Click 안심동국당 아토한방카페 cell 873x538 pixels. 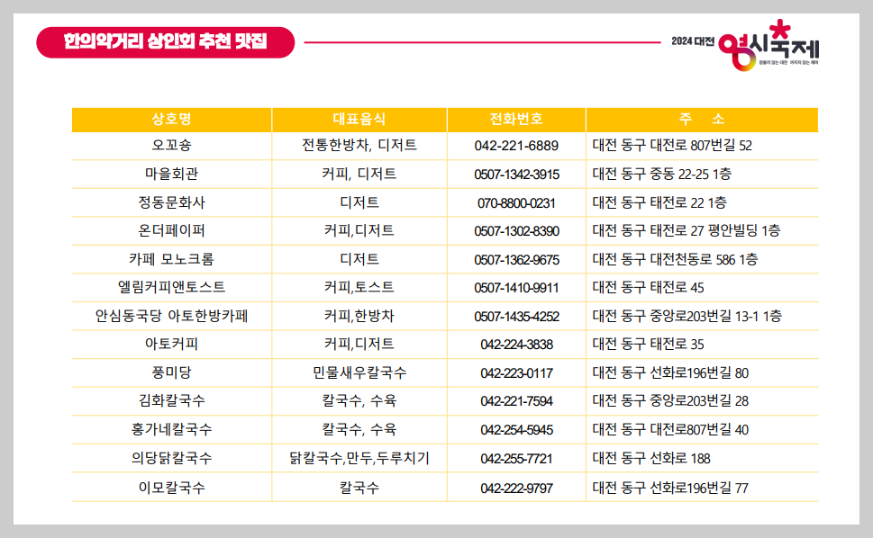point(171,316)
